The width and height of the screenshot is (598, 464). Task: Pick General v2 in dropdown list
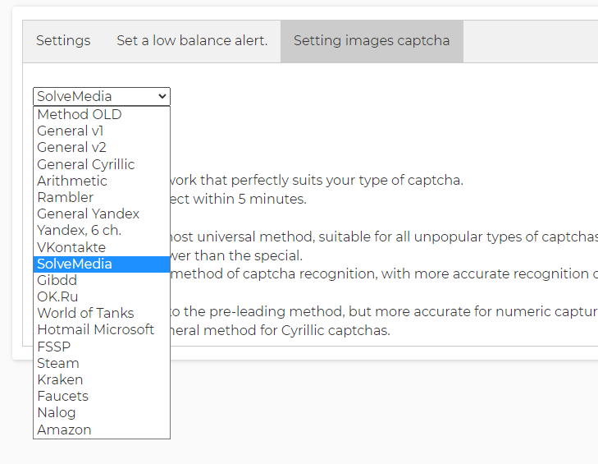pos(71,147)
